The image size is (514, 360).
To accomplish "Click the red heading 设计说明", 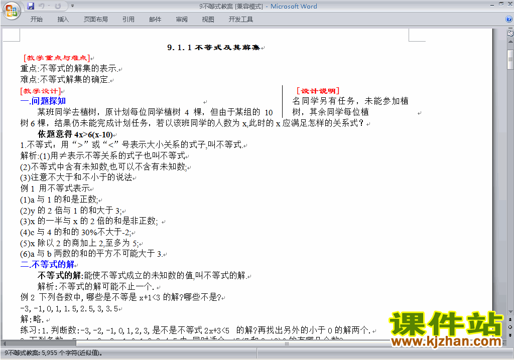I will (318, 91).
